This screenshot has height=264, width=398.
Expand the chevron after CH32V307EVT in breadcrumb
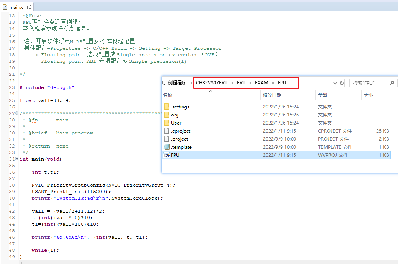click(232, 83)
